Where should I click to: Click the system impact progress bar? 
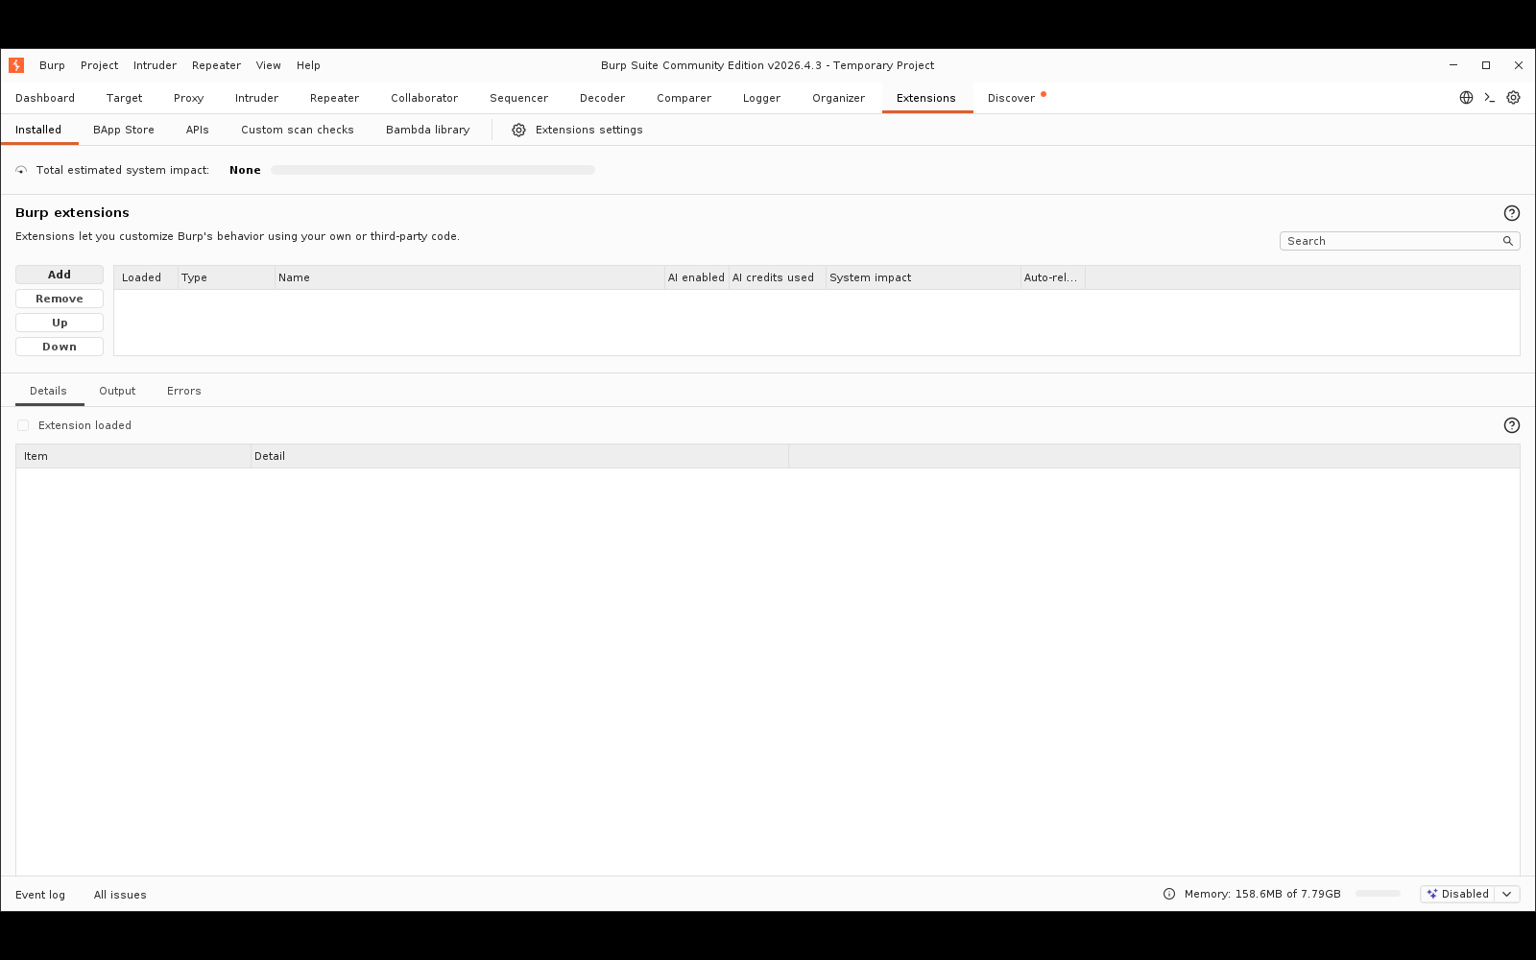coord(433,170)
